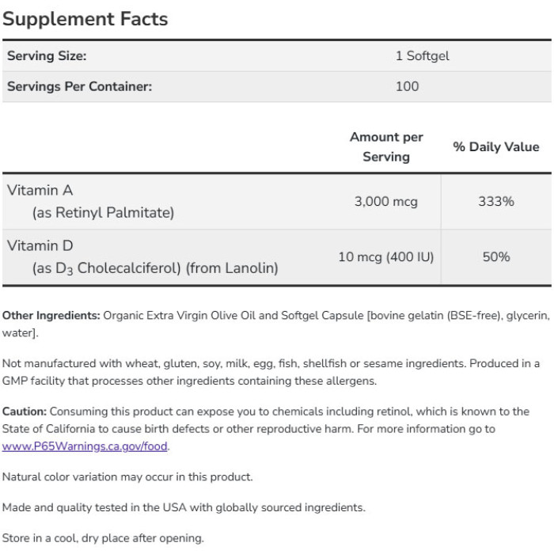This screenshot has height=554, width=554.
Task: Open the www.P65Warnings.ca.gov/food link
Action: tap(85, 446)
